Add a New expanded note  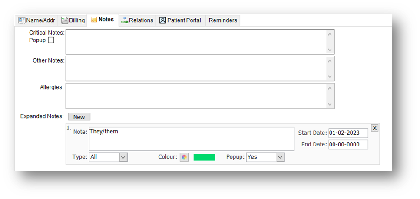(79, 117)
